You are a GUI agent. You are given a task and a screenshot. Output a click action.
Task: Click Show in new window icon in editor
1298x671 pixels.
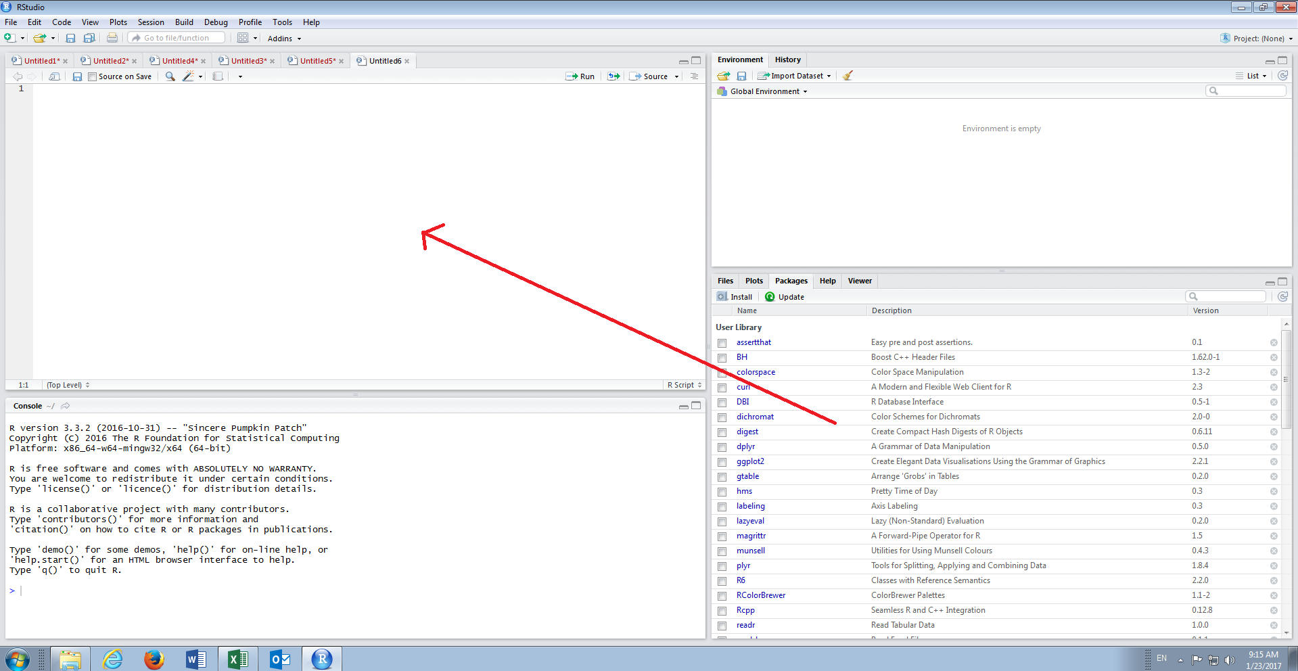[x=55, y=76]
